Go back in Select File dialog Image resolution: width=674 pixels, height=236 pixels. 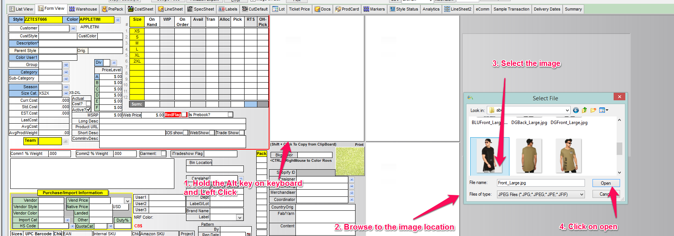pos(576,110)
